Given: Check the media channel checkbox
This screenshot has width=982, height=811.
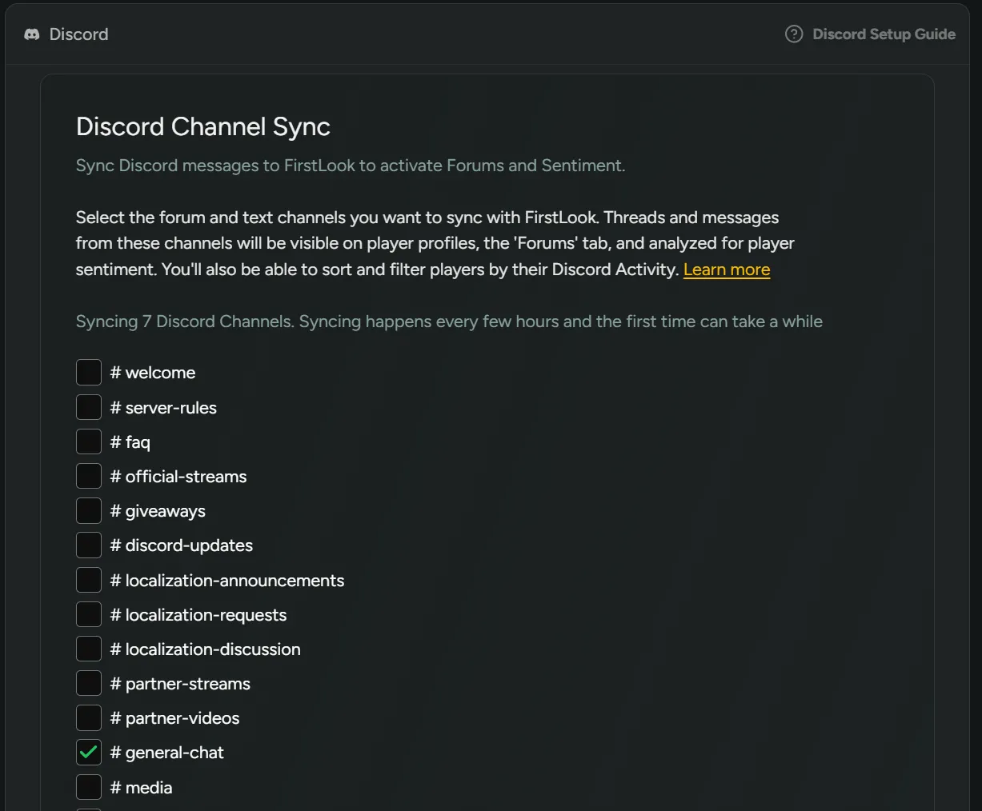Looking at the screenshot, I should (x=89, y=787).
